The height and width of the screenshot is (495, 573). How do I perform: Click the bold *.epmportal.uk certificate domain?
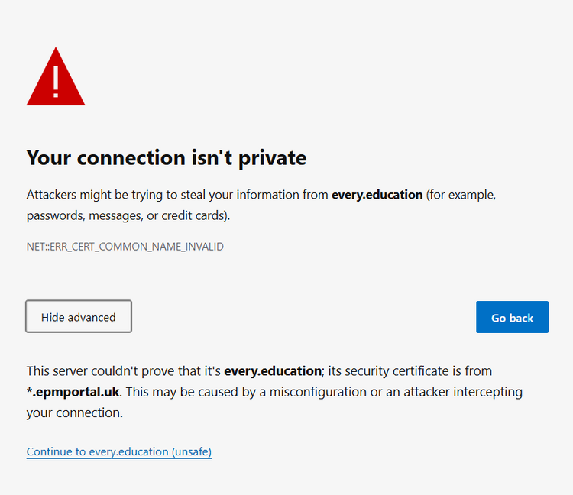click(x=73, y=392)
